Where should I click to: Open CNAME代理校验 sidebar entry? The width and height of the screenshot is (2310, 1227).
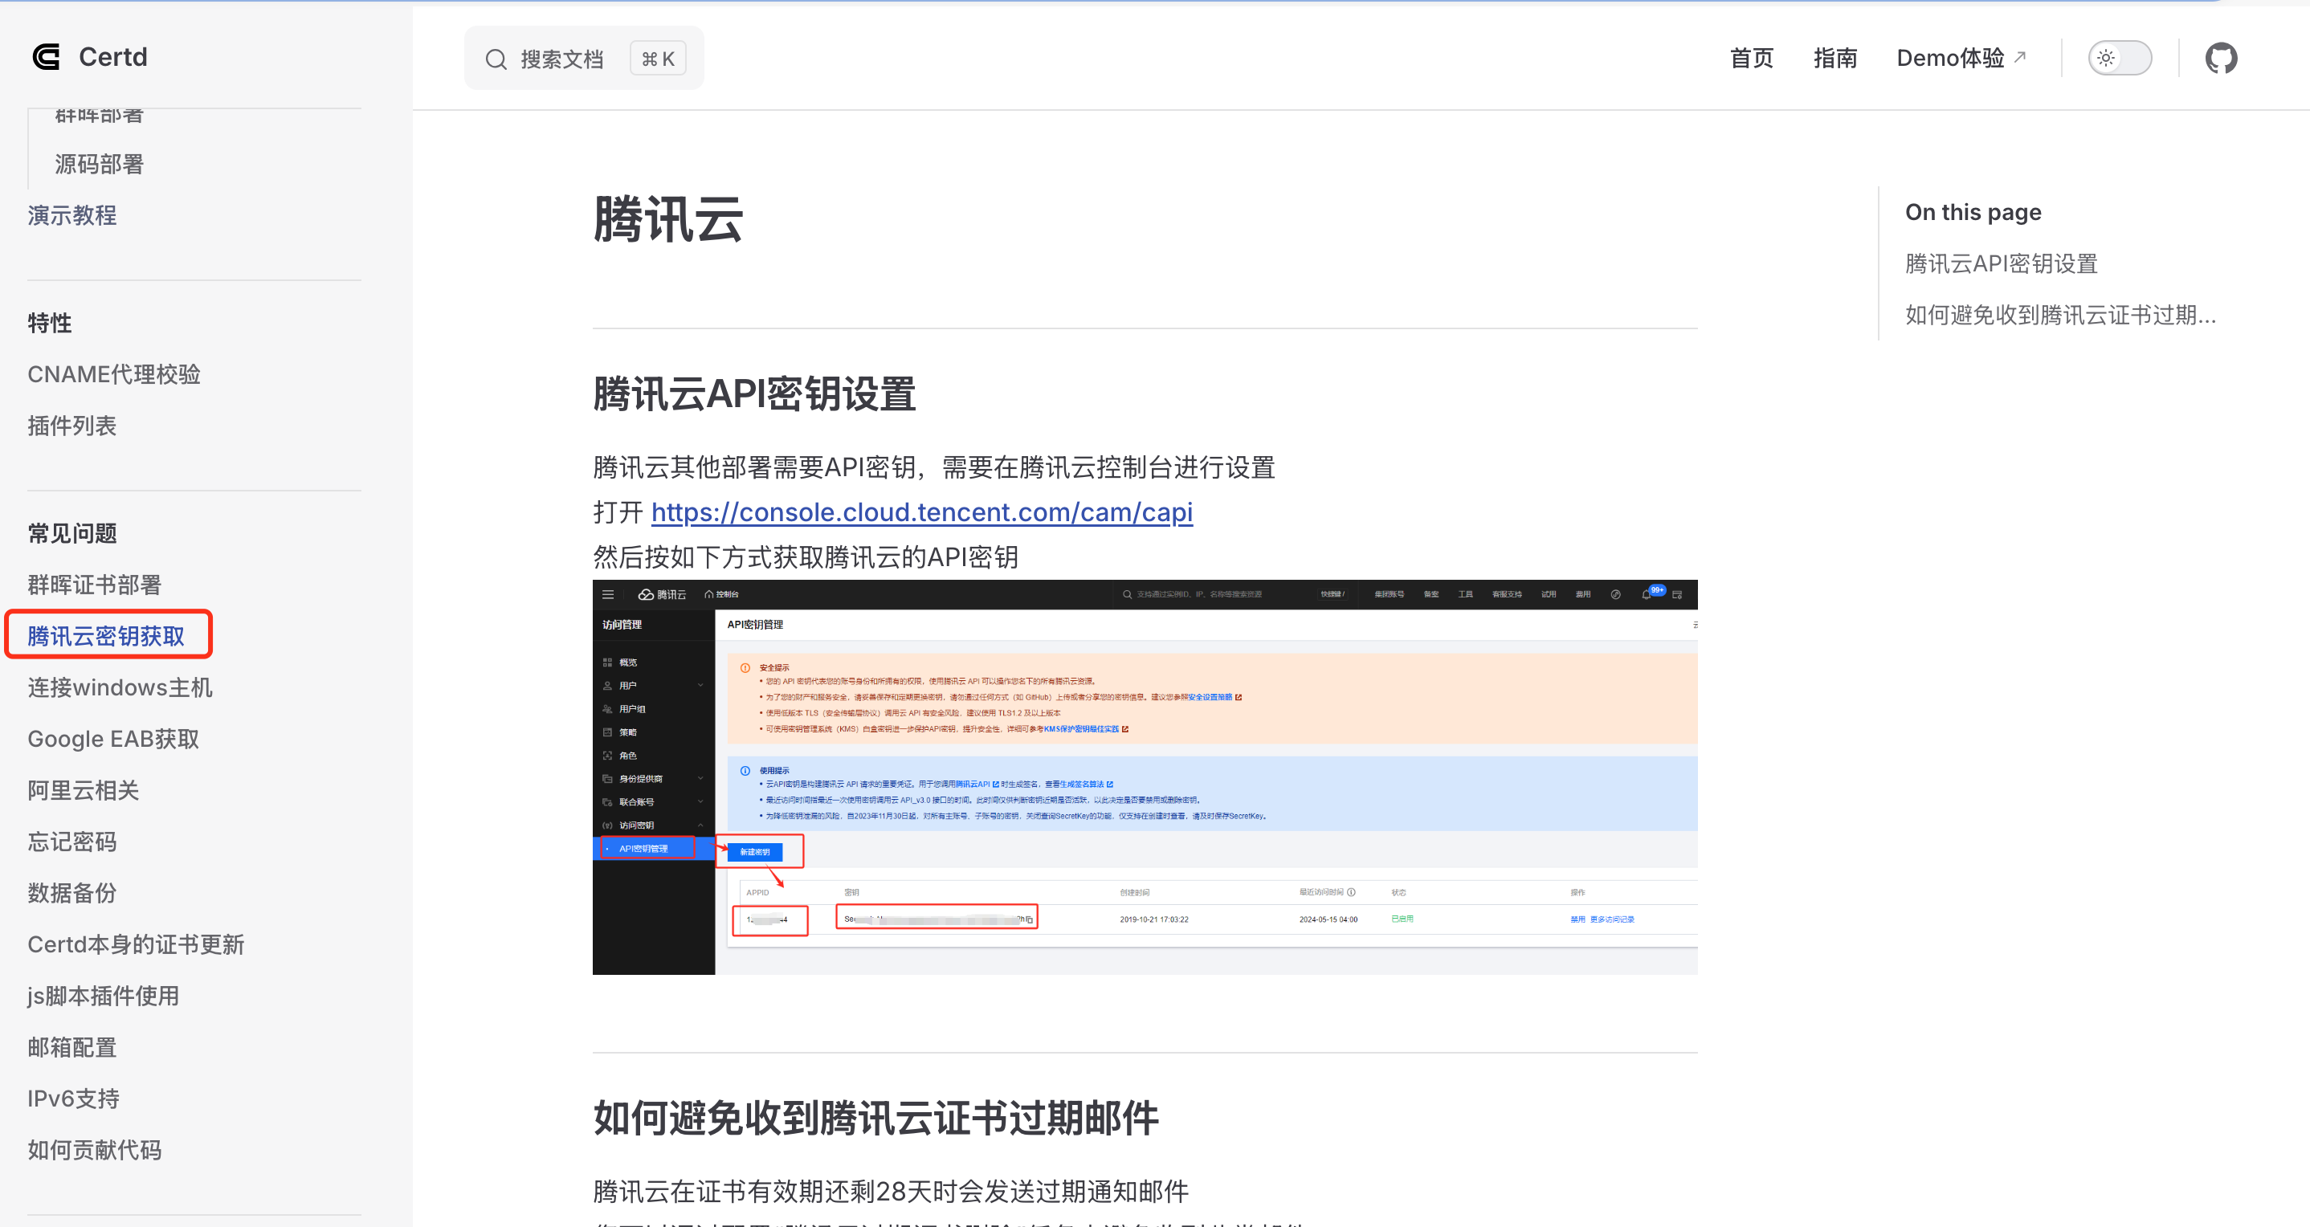click(x=114, y=373)
